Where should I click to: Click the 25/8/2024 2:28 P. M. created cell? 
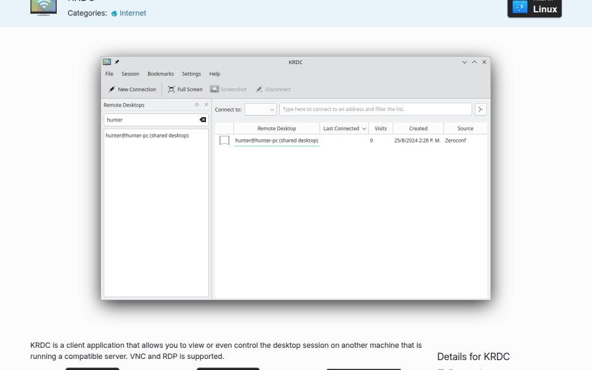(417, 141)
